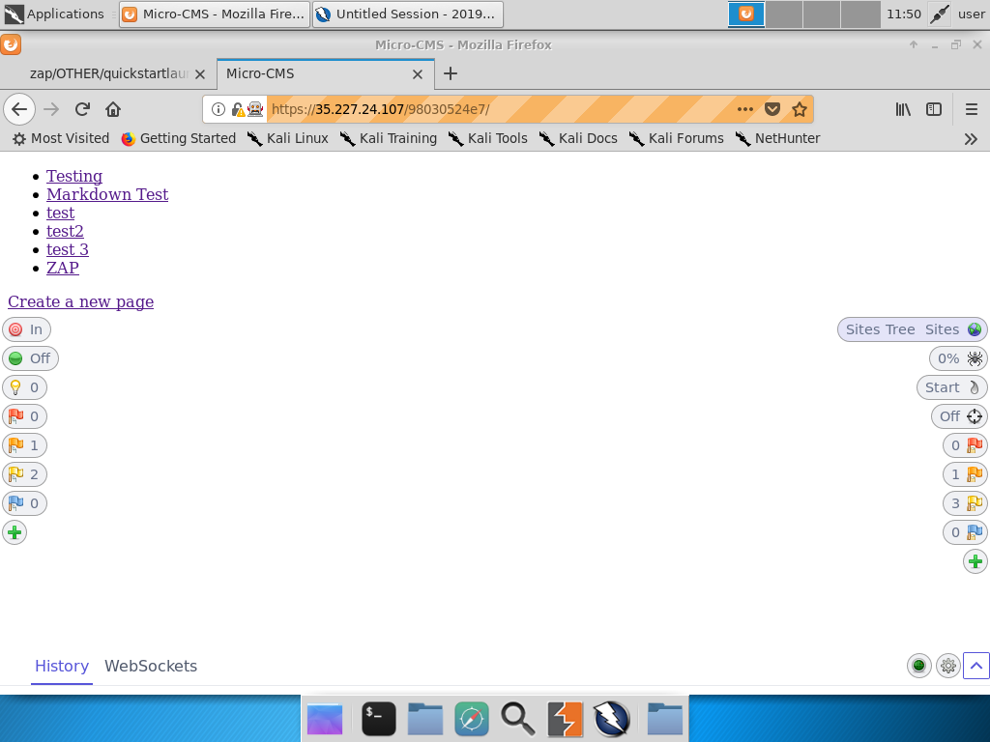
Task: Launch terminal from the dock
Action: (x=379, y=719)
